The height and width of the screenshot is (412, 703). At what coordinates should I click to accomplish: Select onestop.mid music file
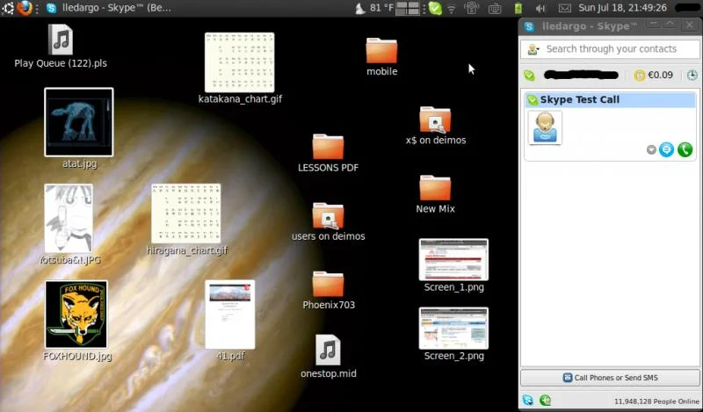point(328,357)
